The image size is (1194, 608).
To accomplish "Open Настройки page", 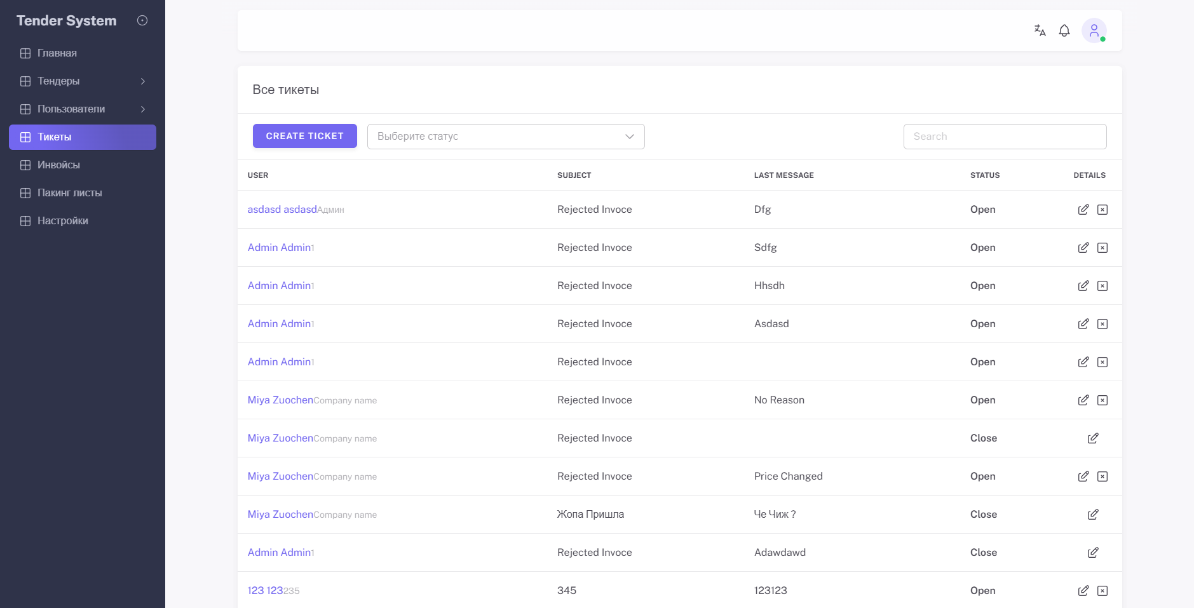I will pyautogui.click(x=83, y=221).
